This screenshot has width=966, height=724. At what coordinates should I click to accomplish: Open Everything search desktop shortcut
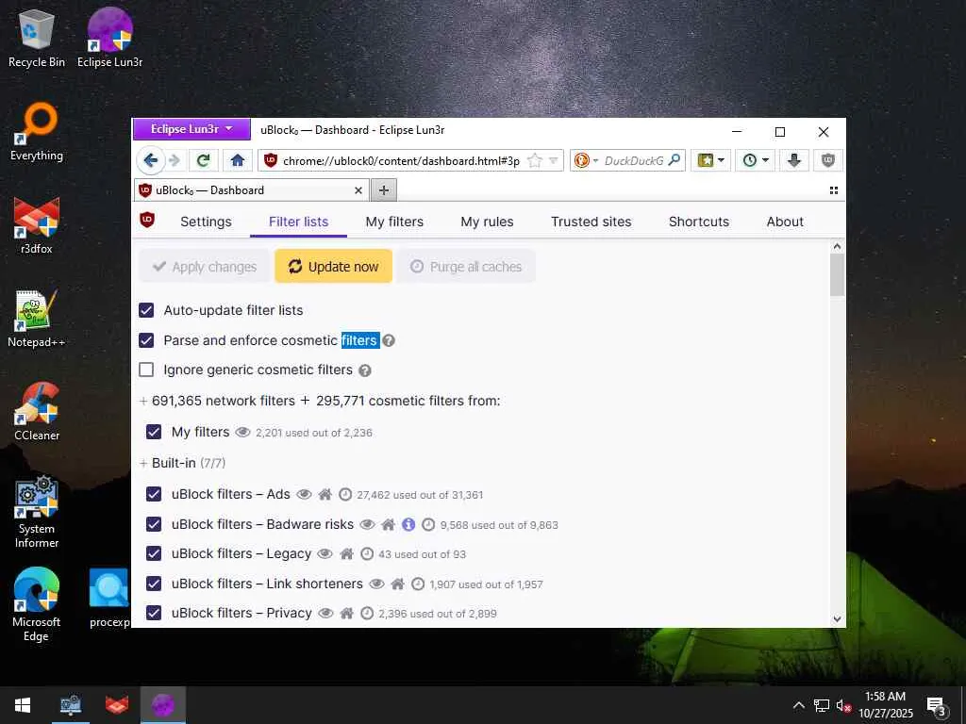(37, 132)
